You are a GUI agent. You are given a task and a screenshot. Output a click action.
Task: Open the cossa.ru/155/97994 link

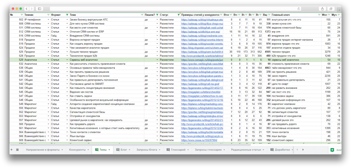(199, 140)
